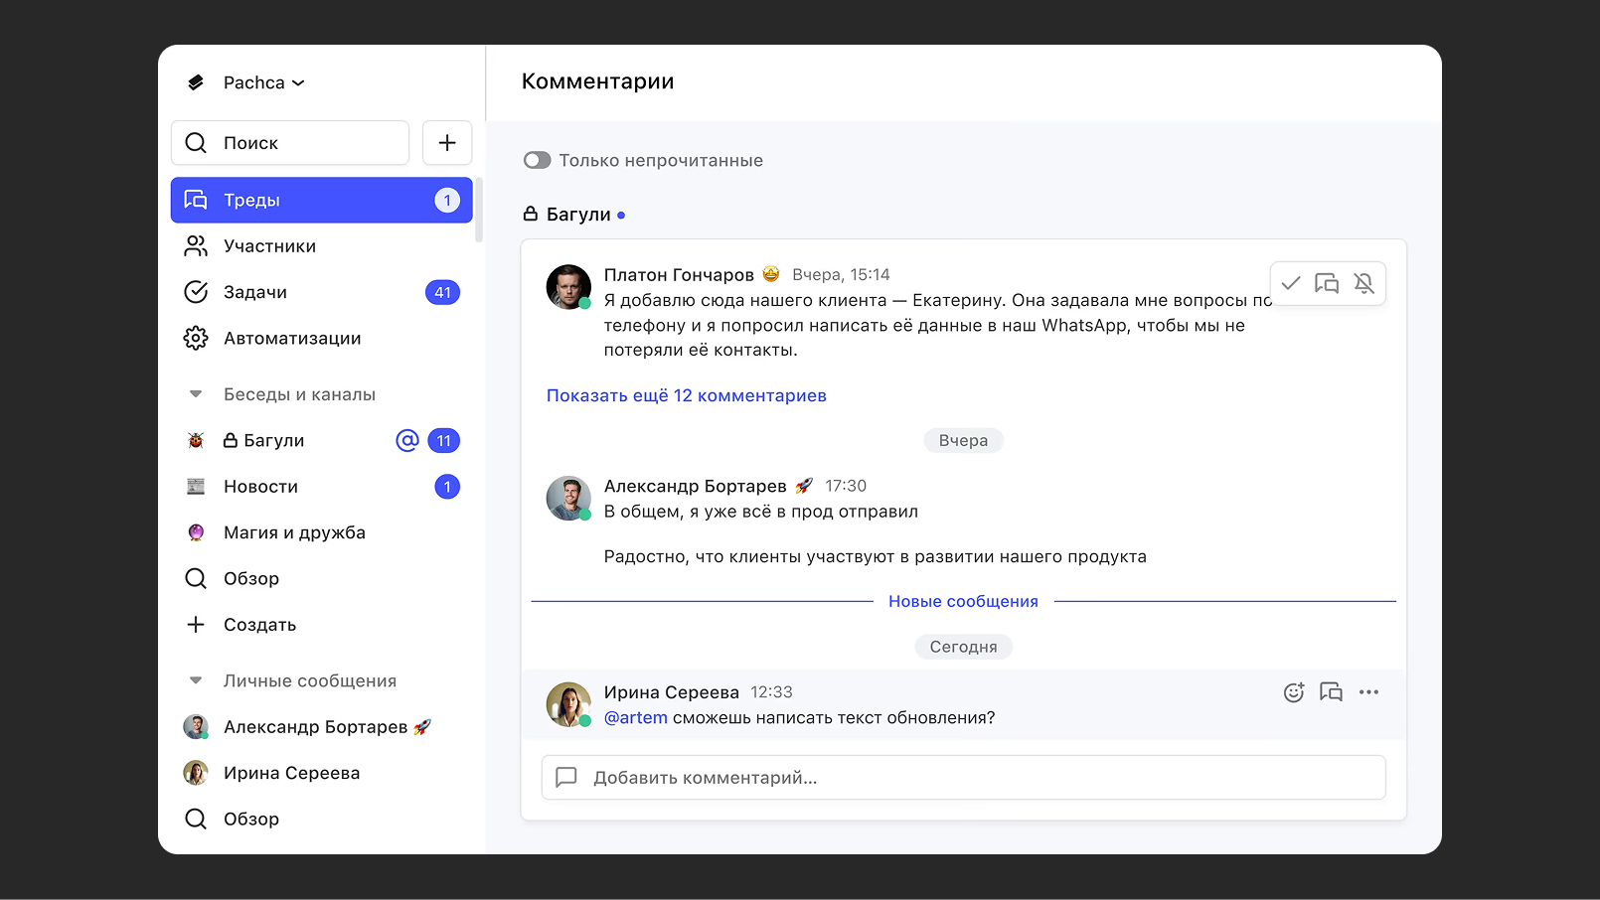Image resolution: width=1600 pixels, height=900 pixels.
Task: Open the Поиск (search) field icon
Action: [x=196, y=143]
